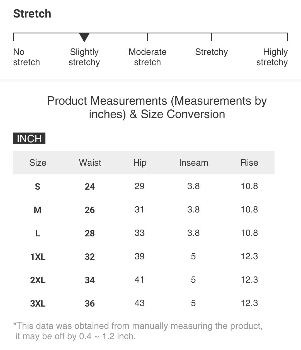Select the size M row label
The image size is (301, 350).
pyautogui.click(x=38, y=210)
